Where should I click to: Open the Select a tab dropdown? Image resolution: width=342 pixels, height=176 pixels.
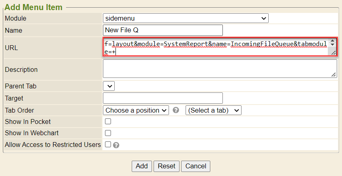213,110
